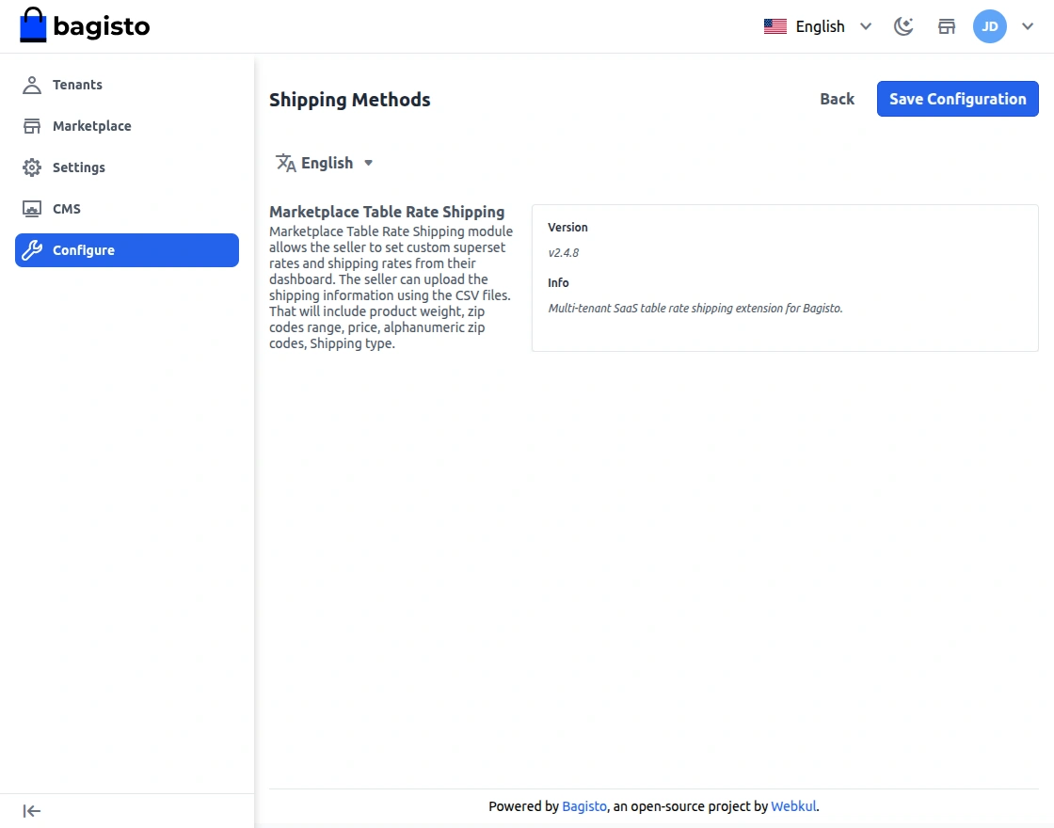Toggle dark mode with moon icon
The height and width of the screenshot is (828, 1054).
pyautogui.click(x=903, y=26)
